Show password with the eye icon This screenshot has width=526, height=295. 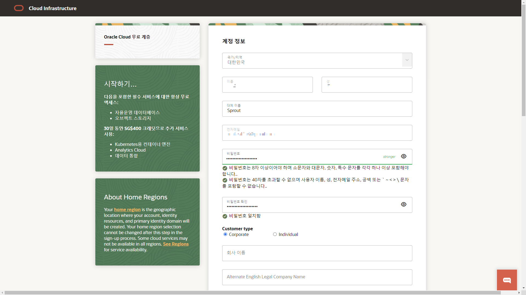point(404,156)
